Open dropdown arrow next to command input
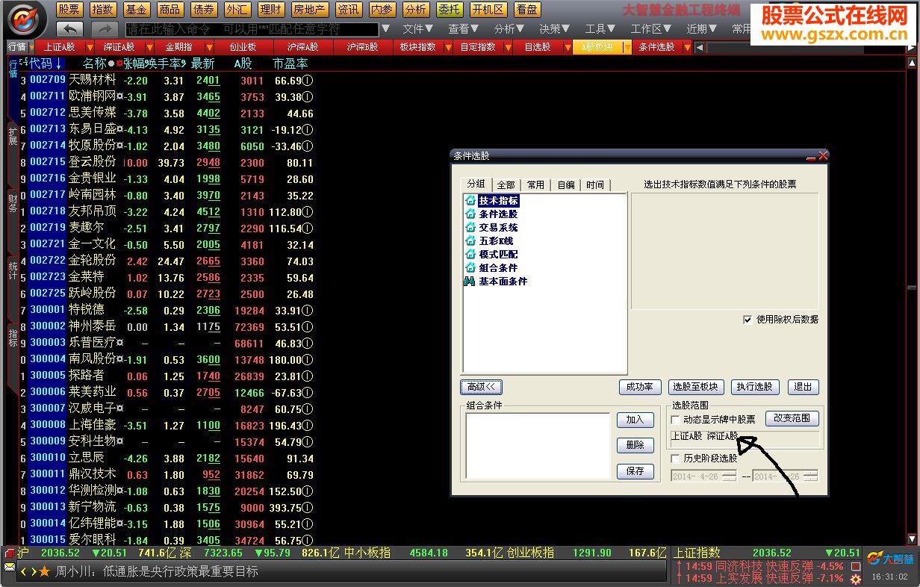 pos(385,29)
